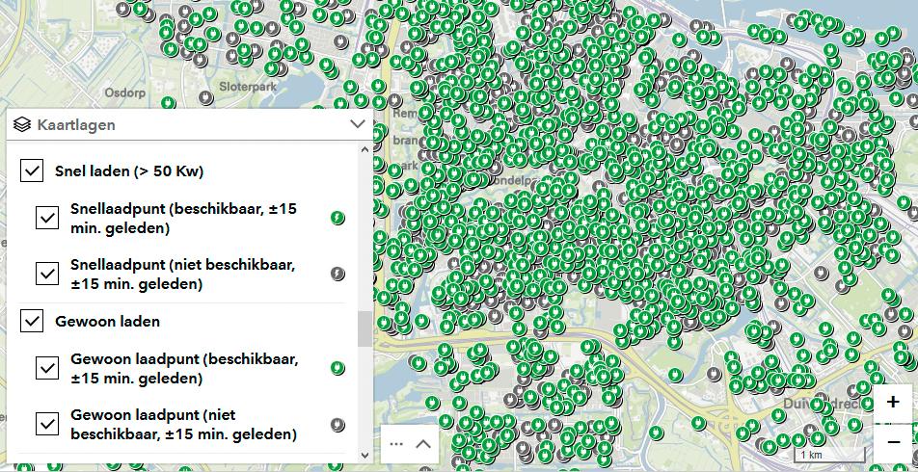
Task: Toggle Gewoon laadpunt beschikbaar checkbox
Action: click(x=47, y=368)
